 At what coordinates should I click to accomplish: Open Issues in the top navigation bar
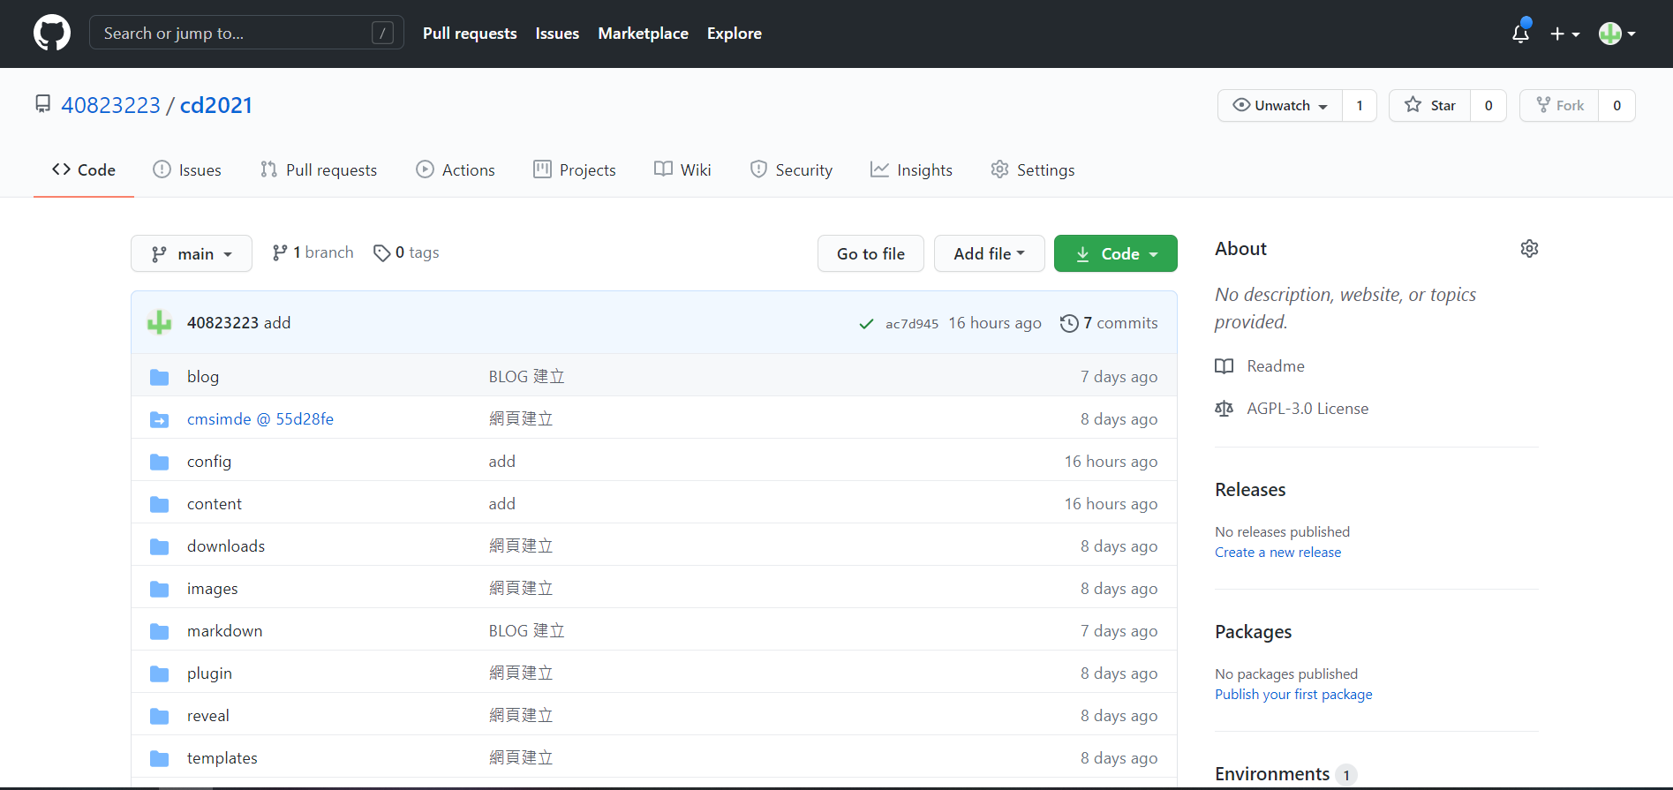point(557,34)
